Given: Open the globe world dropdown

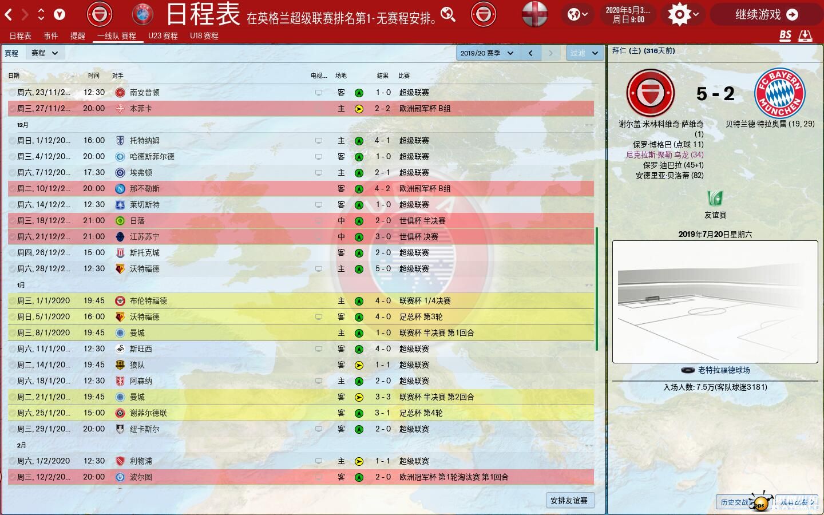Looking at the screenshot, I should pyautogui.click(x=577, y=14).
